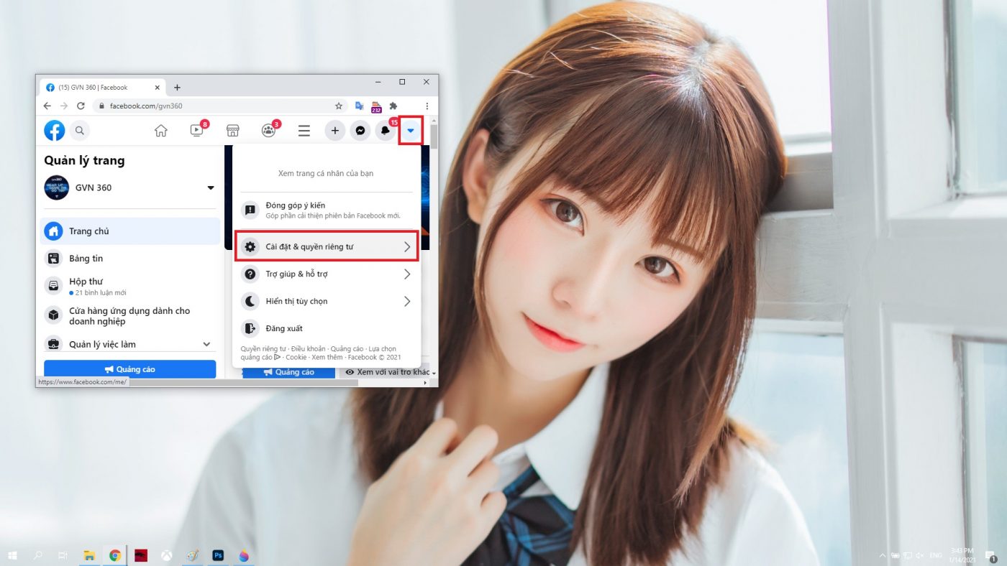Screen dimensions: 1007x566
Task: Click the notifications bell icon
Action: 385,131
